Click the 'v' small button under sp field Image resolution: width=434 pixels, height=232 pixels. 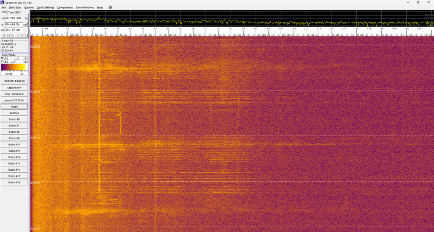26,36
